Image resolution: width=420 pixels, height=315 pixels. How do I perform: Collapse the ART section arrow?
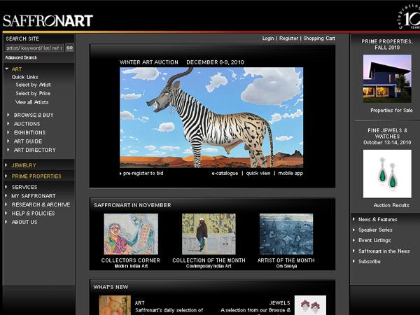click(x=7, y=69)
